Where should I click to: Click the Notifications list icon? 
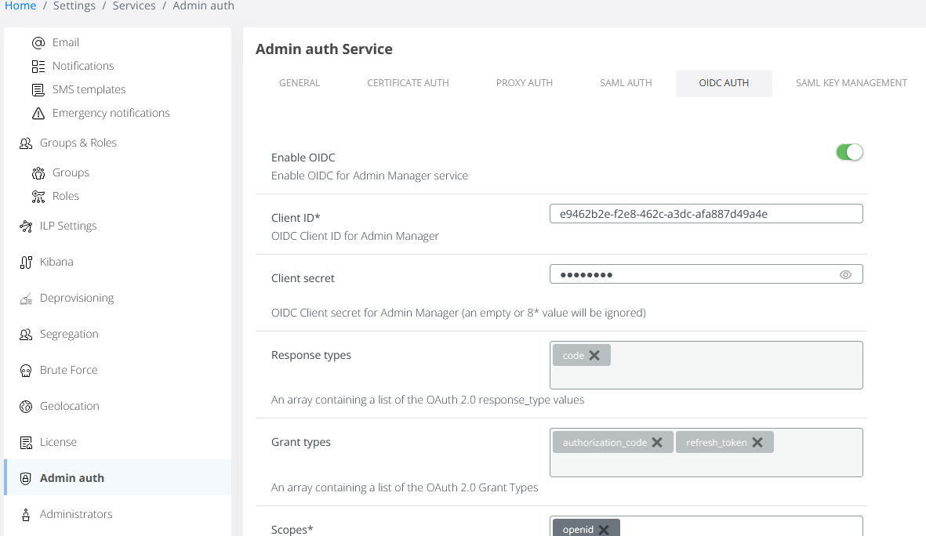point(38,66)
